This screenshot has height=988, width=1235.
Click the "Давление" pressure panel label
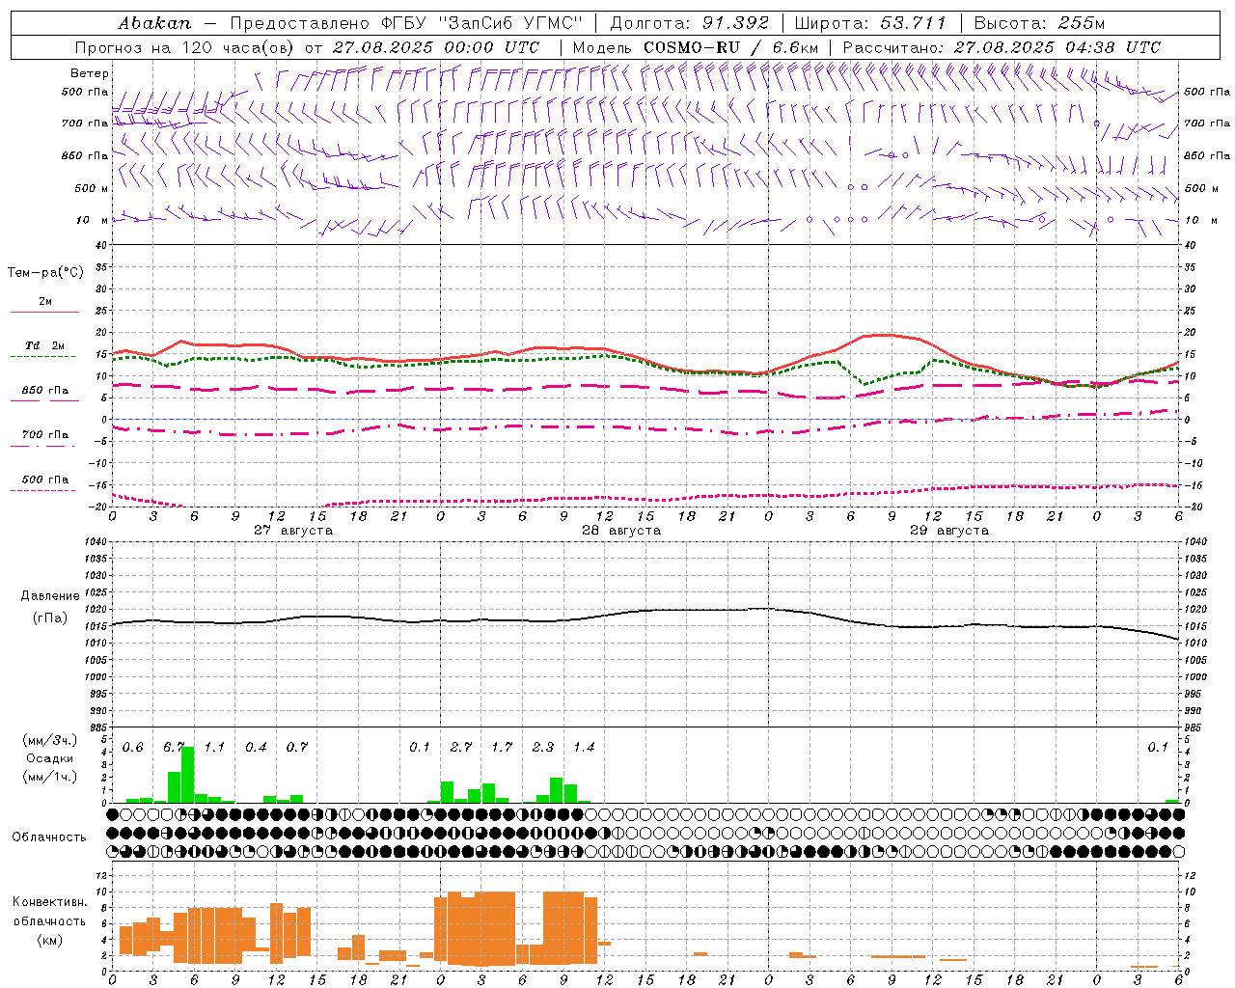tap(50, 596)
